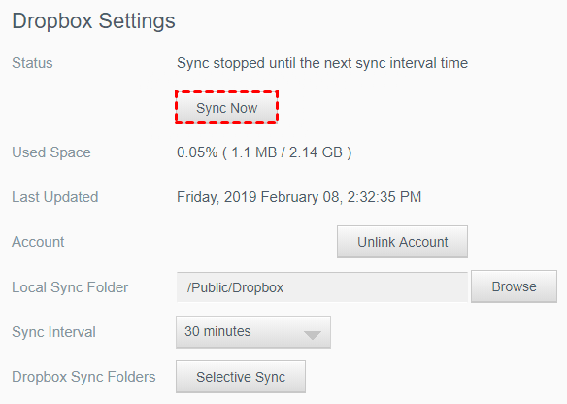
Task: Open the Sync Interval 30 minutes dropdown
Action: click(x=253, y=332)
